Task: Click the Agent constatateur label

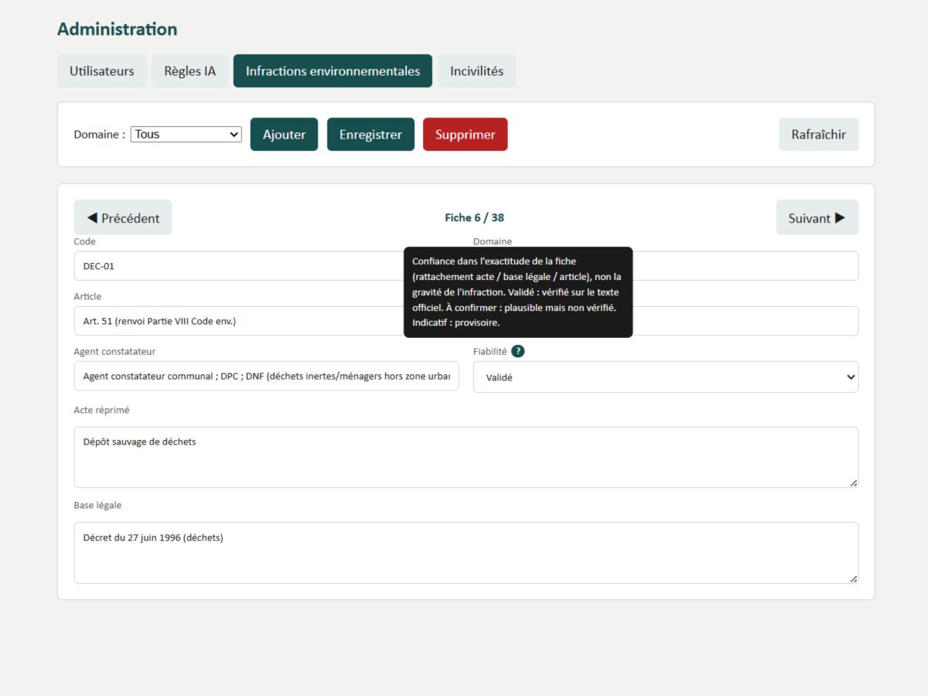Action: pyautogui.click(x=114, y=351)
